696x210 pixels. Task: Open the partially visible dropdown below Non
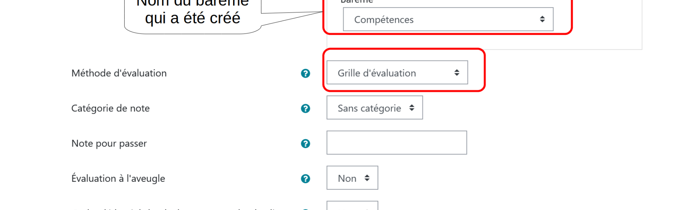pos(352,206)
